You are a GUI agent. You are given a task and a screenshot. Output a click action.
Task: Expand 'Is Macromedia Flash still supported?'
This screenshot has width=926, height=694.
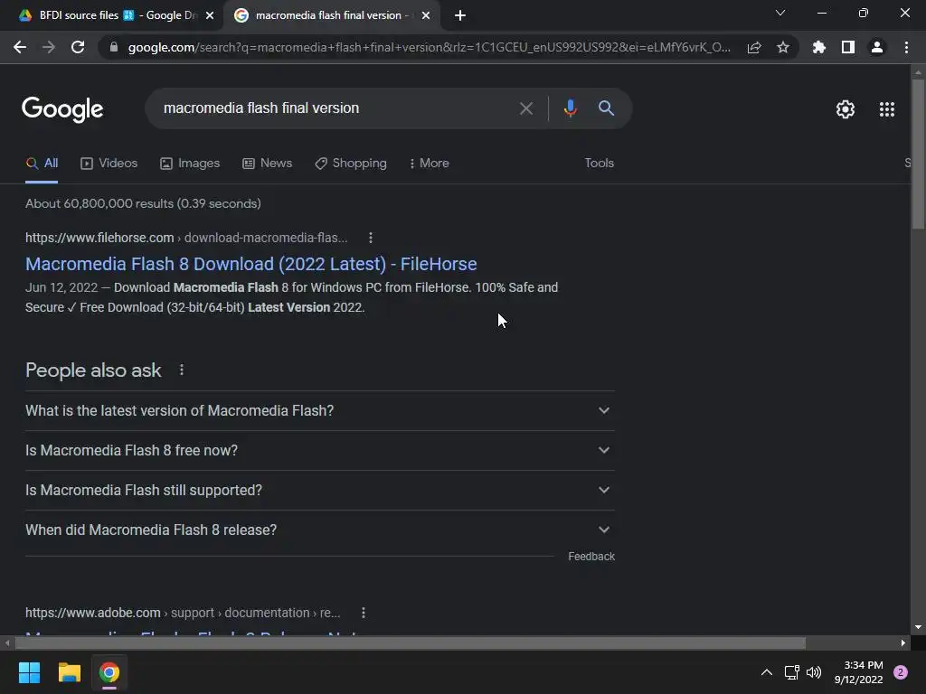[x=319, y=491]
